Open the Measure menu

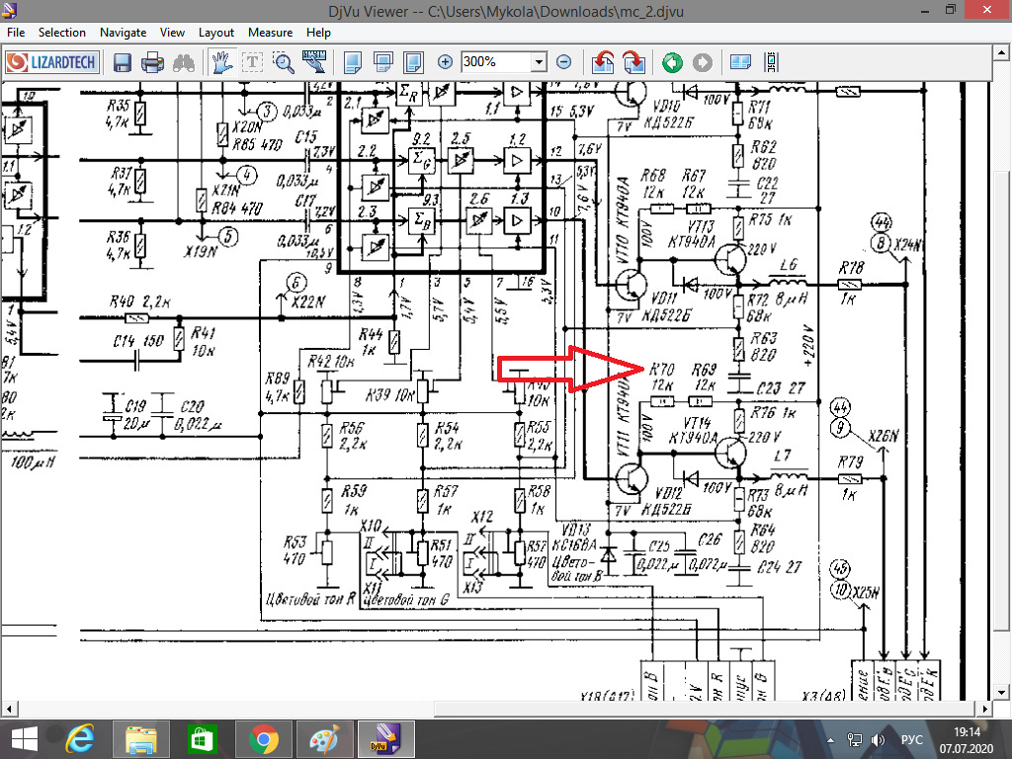269,33
